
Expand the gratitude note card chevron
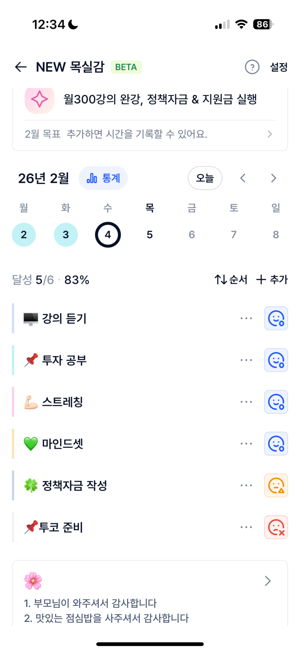[268, 581]
